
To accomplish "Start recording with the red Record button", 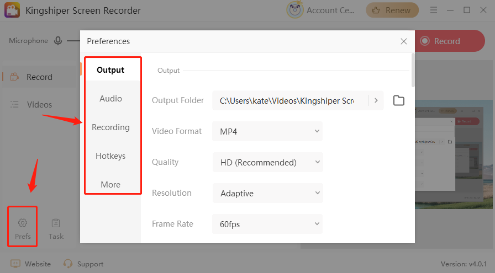I will click(x=449, y=41).
